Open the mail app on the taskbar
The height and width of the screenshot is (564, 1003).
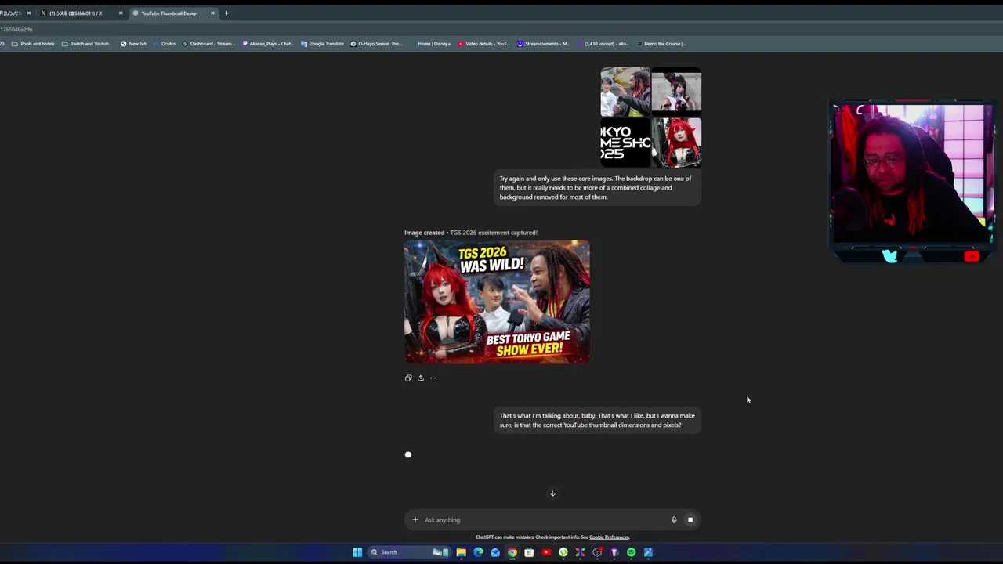coord(495,552)
